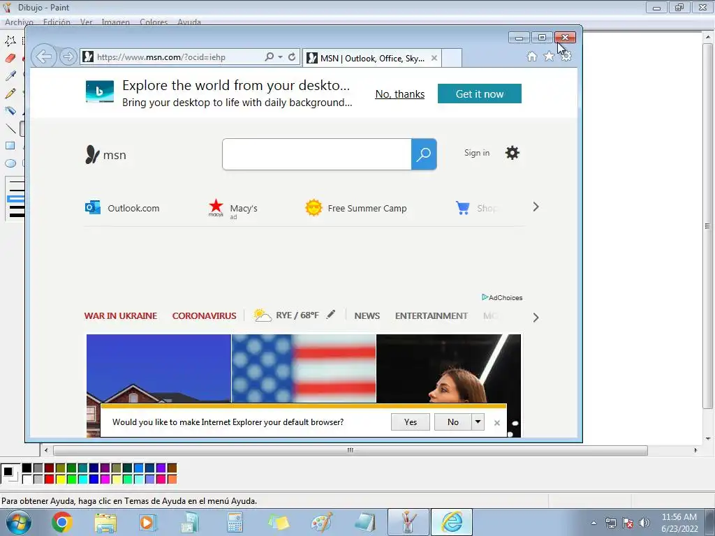Open the Colores menu in Paint

click(154, 22)
